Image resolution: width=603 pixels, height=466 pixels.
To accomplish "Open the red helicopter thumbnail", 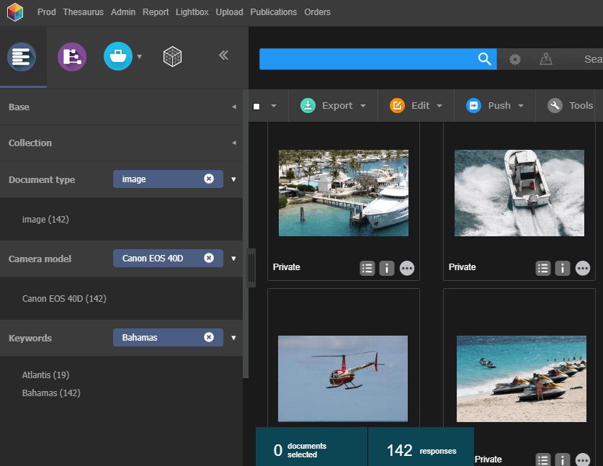I will click(343, 379).
